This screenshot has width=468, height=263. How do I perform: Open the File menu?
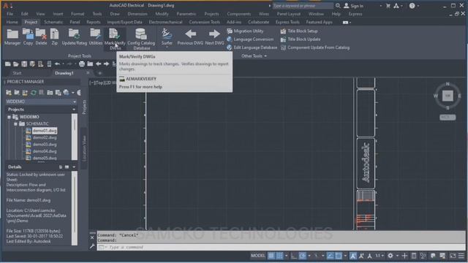pyautogui.click(x=10, y=14)
